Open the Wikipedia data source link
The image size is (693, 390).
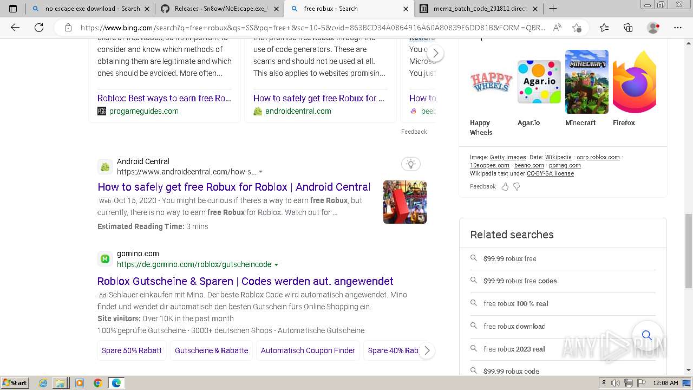[558, 157]
